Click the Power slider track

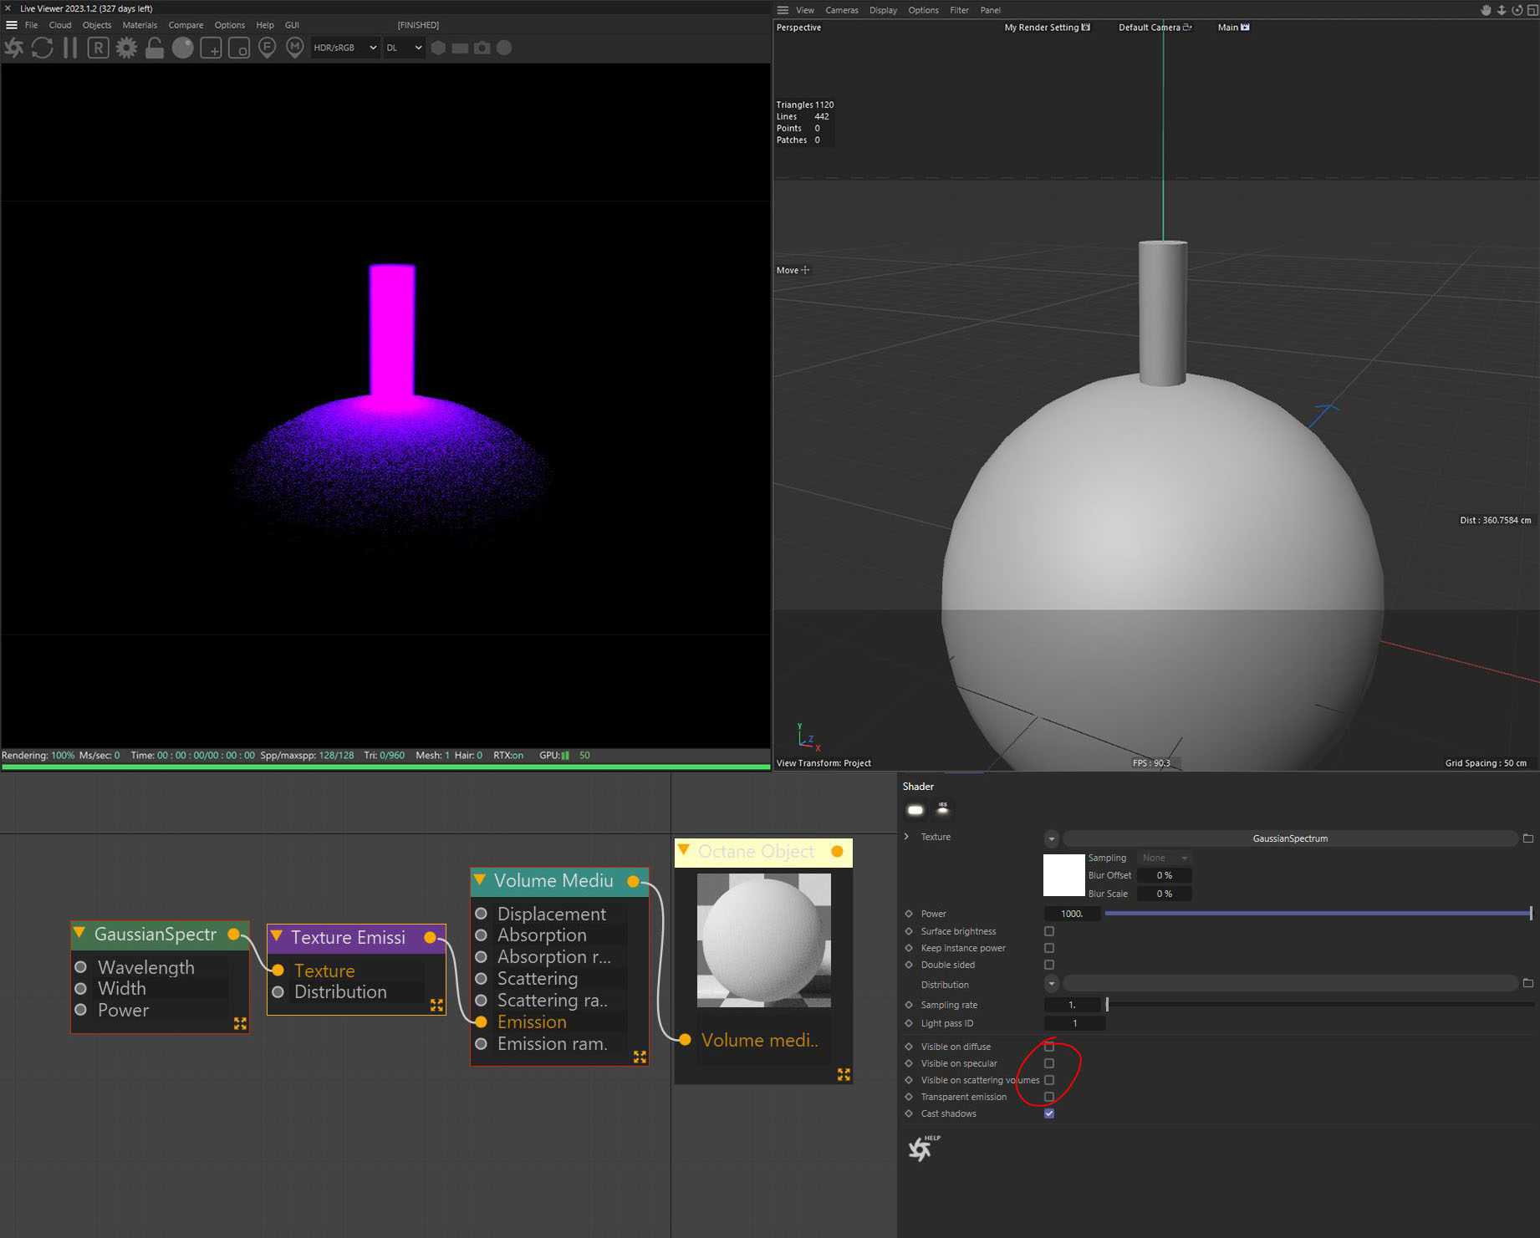tap(1317, 914)
